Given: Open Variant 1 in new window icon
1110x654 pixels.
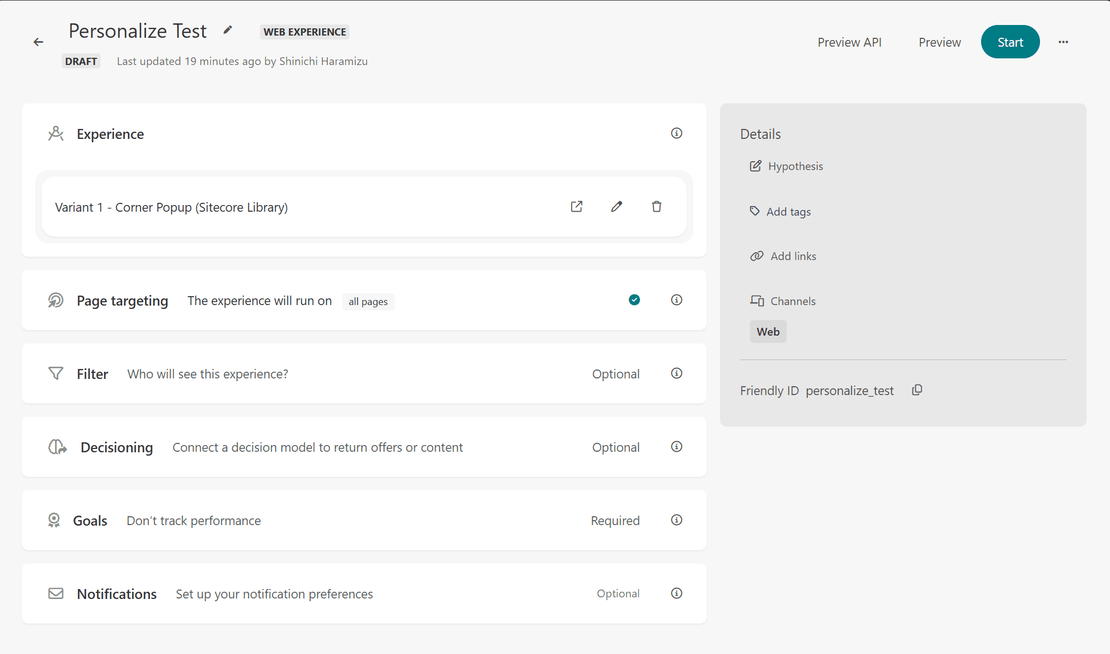Looking at the screenshot, I should click(577, 207).
